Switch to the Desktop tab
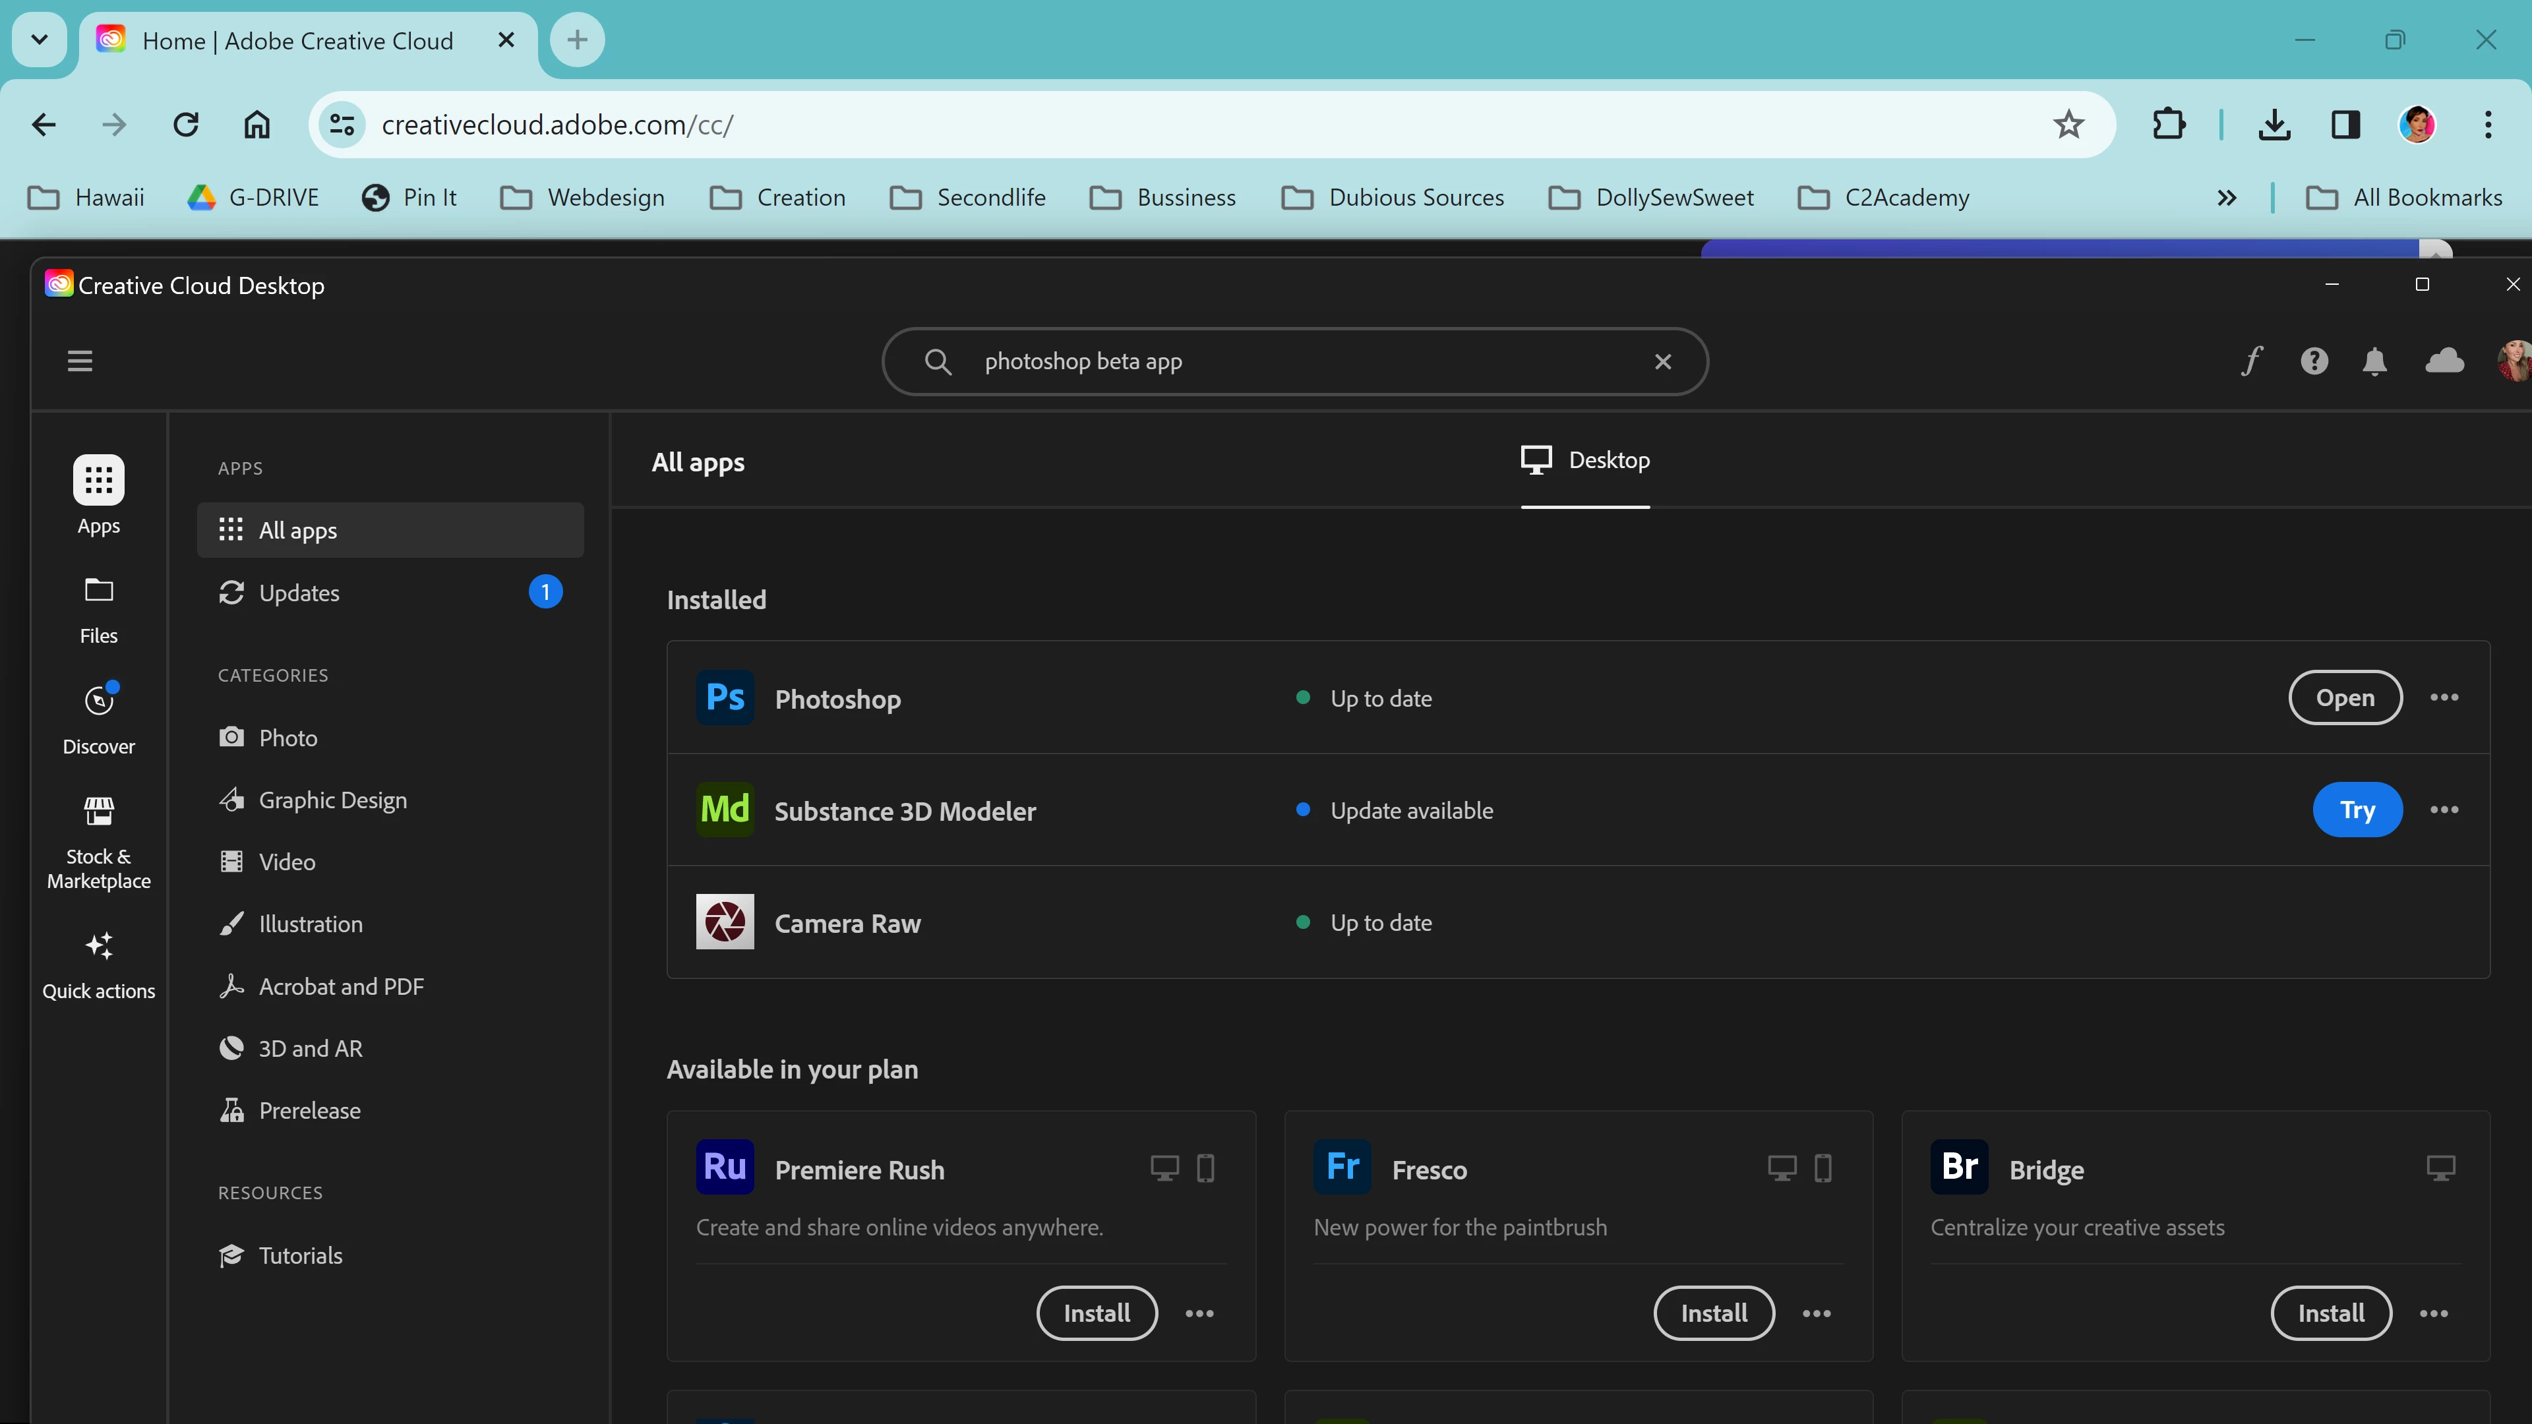2532x1424 pixels. coord(1584,460)
